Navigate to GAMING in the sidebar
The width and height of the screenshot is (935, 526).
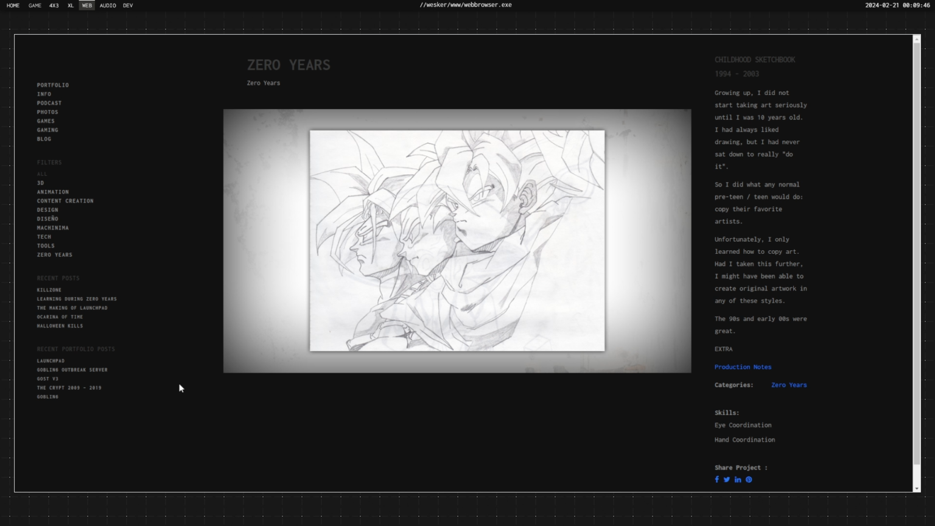coord(47,130)
